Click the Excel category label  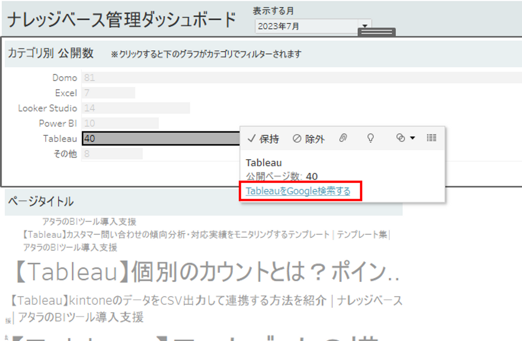click(66, 93)
